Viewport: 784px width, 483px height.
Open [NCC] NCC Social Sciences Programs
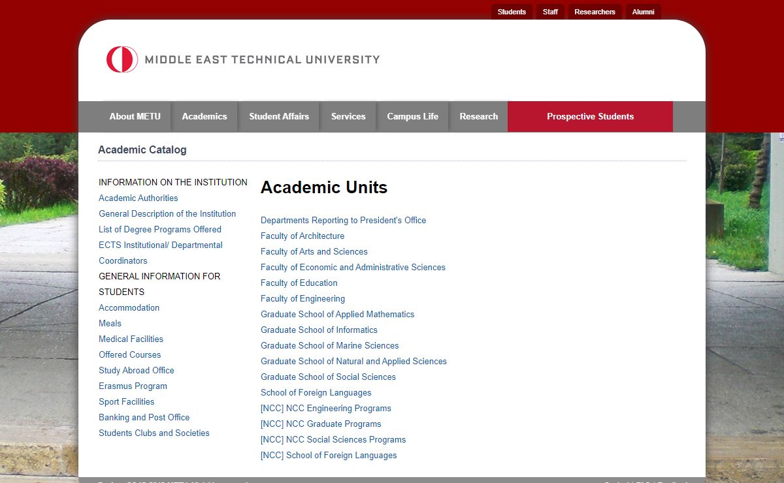point(333,439)
